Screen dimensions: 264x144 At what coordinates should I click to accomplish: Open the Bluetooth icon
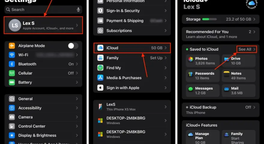12,64
